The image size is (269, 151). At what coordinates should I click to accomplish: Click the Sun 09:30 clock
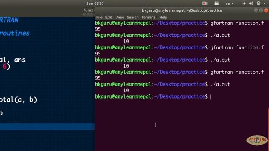(x=95, y=3)
